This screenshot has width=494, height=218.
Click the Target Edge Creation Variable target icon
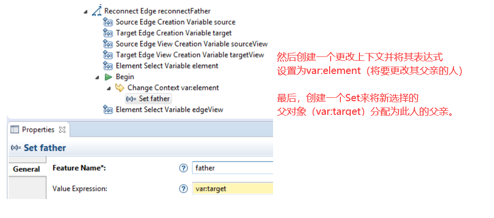click(108, 33)
